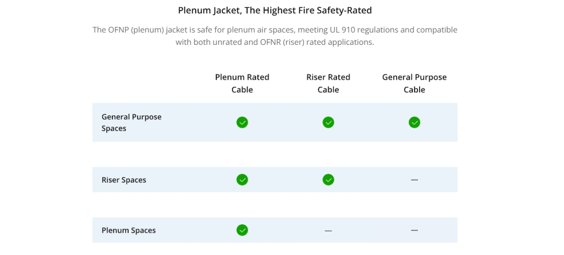Click the OFNR (riser) rated applications text

click(x=317, y=42)
